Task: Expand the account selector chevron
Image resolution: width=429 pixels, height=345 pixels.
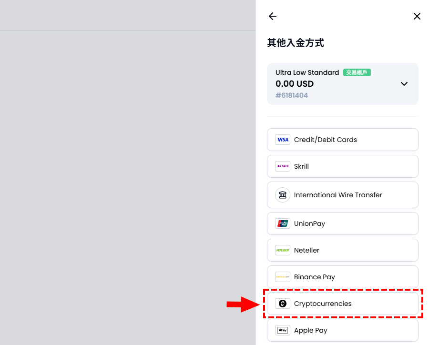Action: coord(404,84)
